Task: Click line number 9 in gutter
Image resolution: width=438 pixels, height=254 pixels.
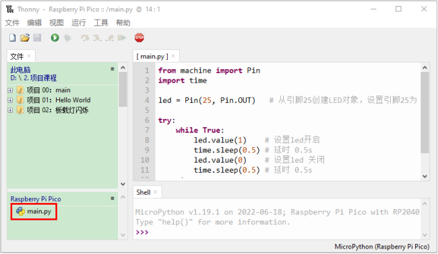Action: tap(147, 150)
